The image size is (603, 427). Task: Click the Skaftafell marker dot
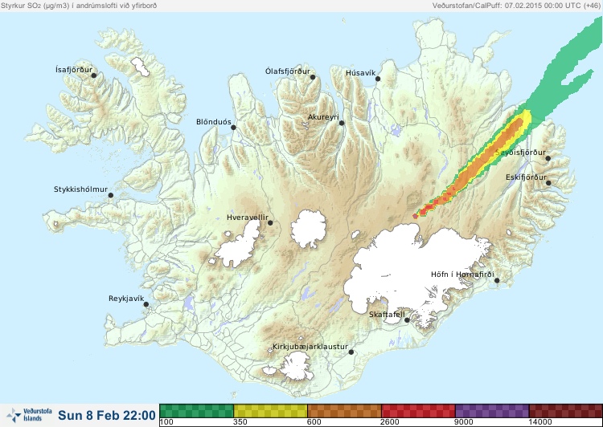(408, 320)
